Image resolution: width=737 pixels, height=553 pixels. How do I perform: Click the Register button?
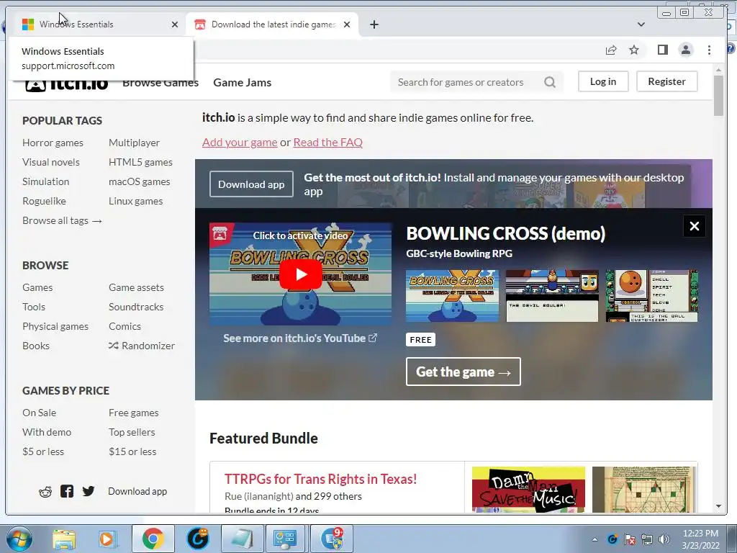[x=666, y=81]
